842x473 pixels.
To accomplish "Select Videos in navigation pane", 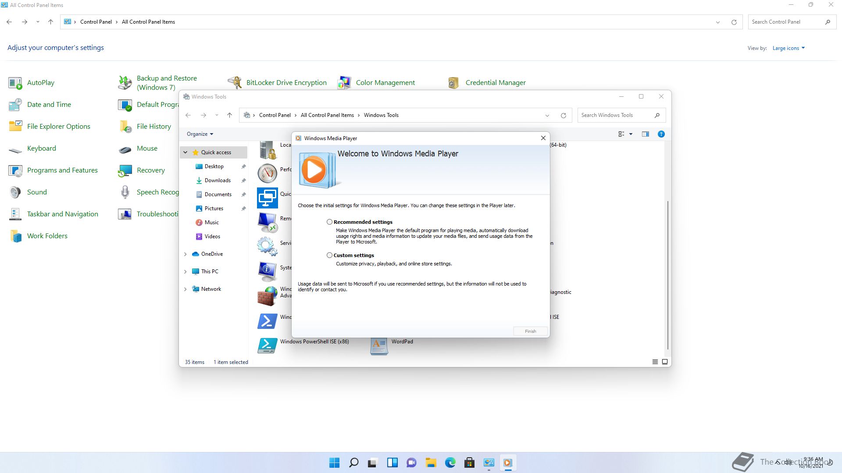I will (212, 236).
